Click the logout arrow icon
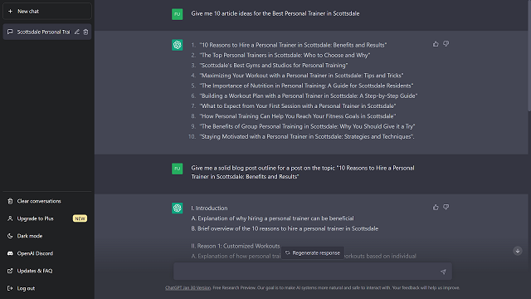This screenshot has height=299, width=531. 10,288
